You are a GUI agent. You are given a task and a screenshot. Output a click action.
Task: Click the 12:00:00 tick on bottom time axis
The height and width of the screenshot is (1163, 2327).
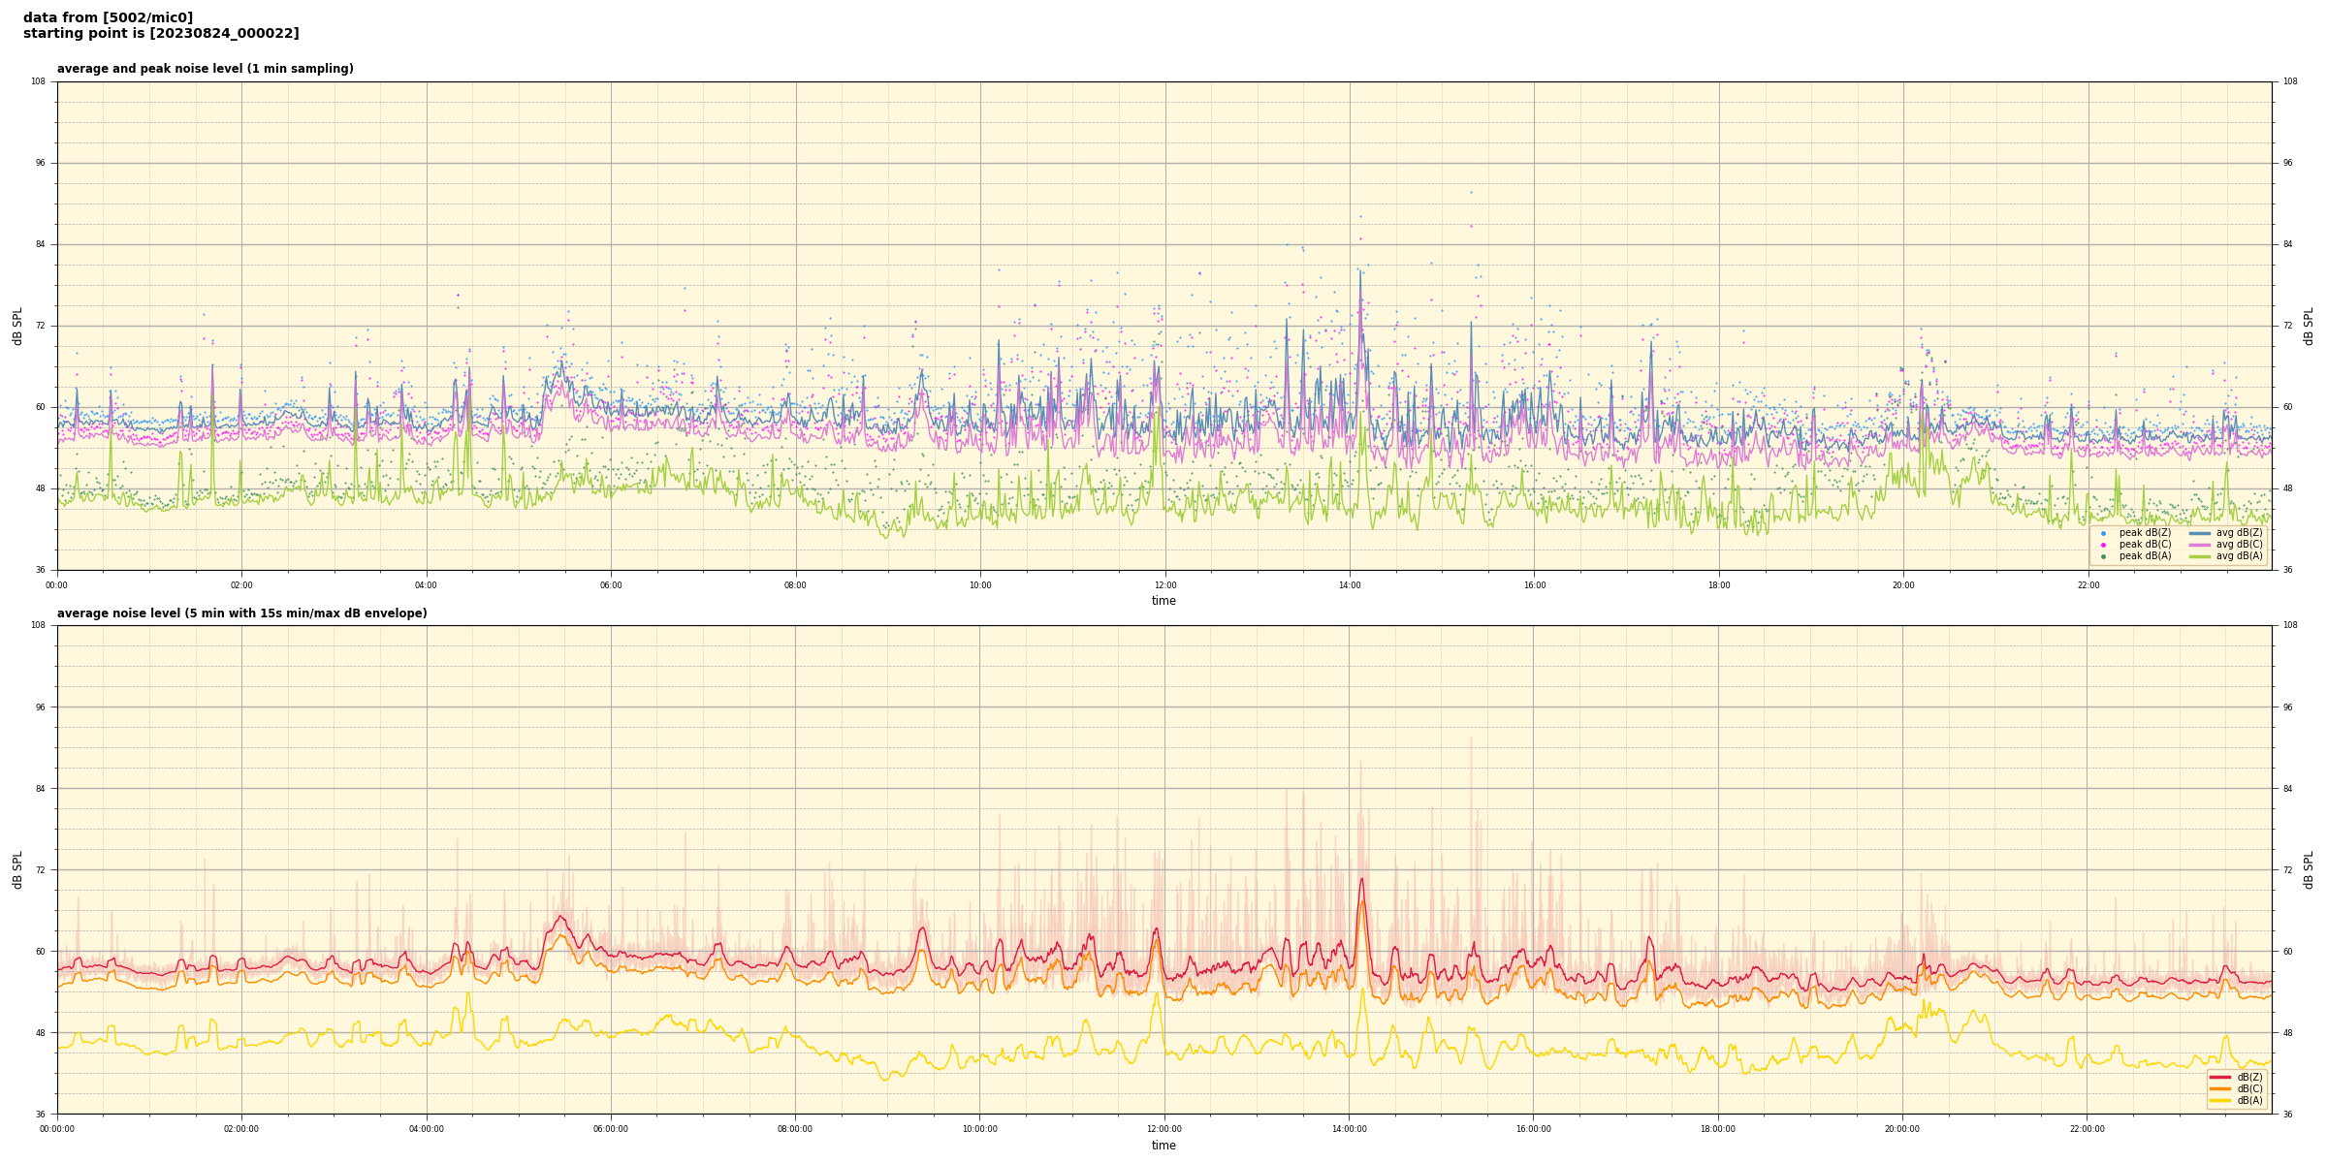[1164, 1129]
